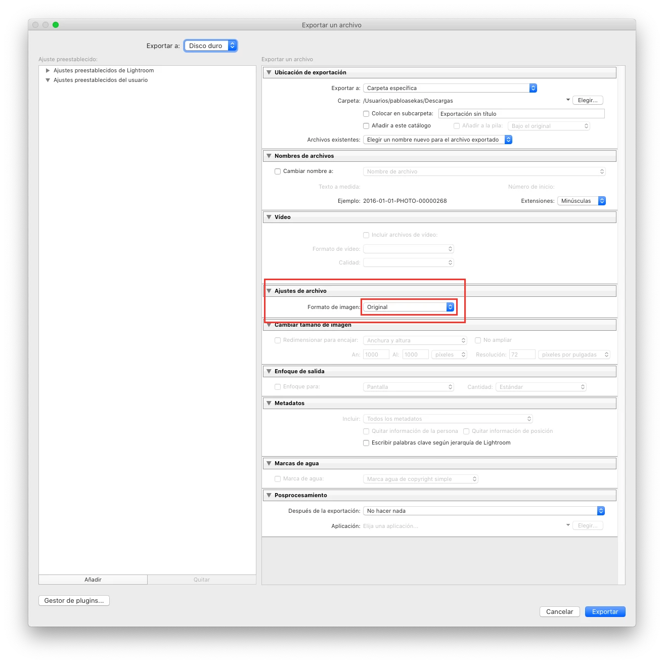Viewport: 664px width, 664px height.
Task: Collapse the Ubicación de exportación section
Action: [x=269, y=72]
